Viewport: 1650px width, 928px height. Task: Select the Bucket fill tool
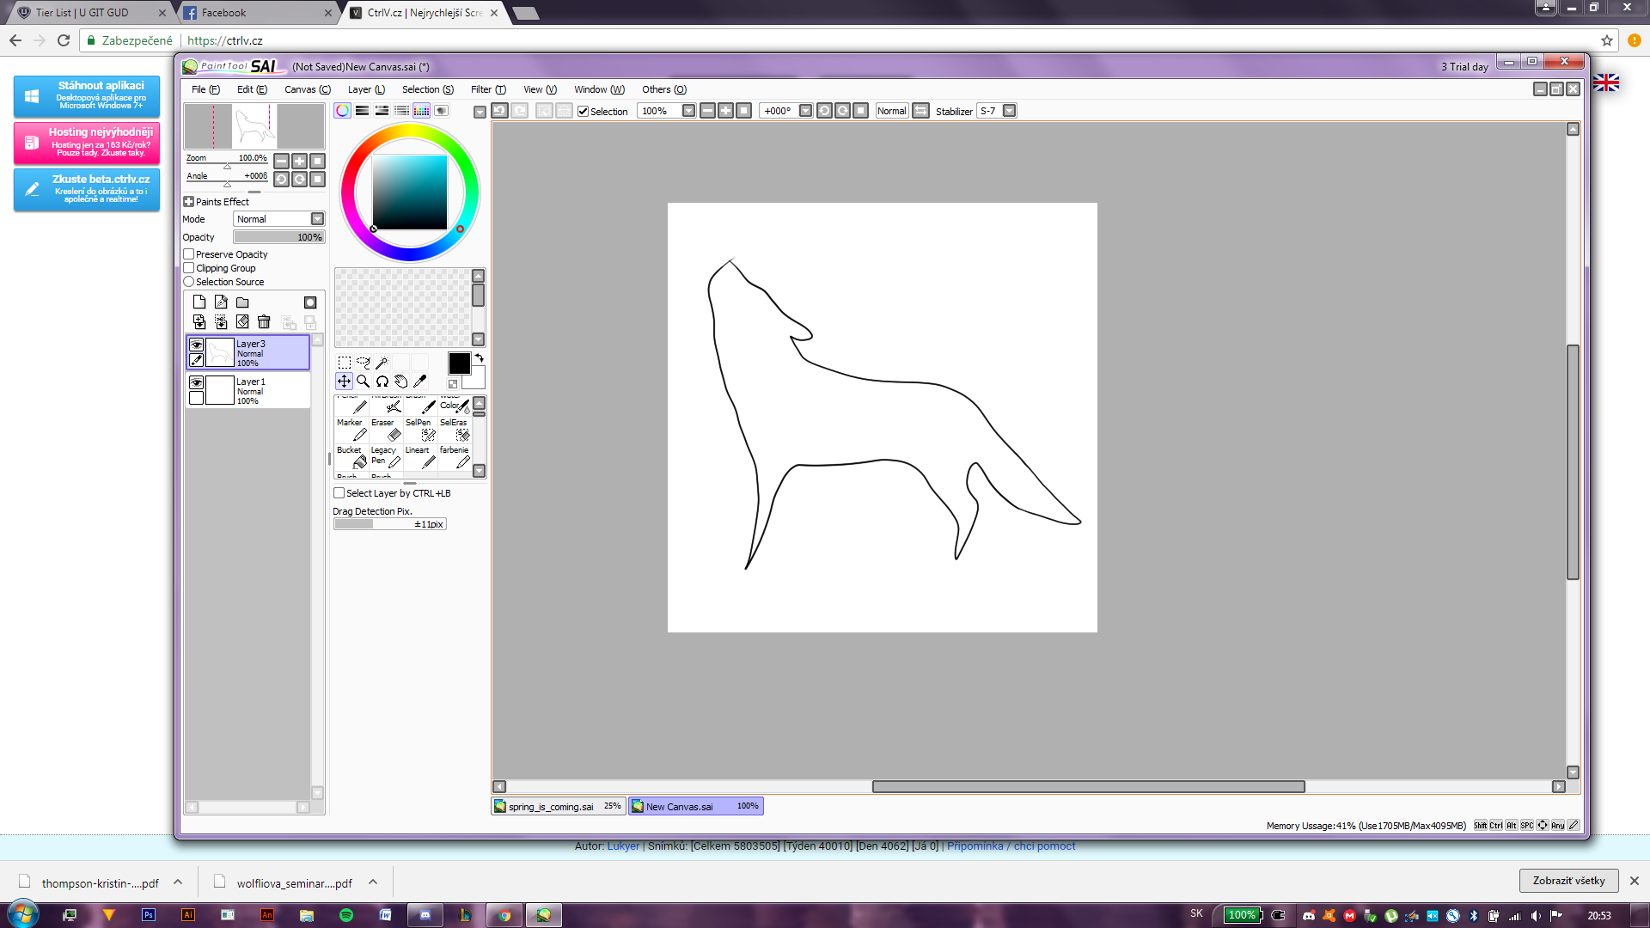351,457
